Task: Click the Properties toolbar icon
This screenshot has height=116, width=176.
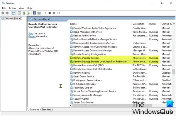Action: click(19, 13)
